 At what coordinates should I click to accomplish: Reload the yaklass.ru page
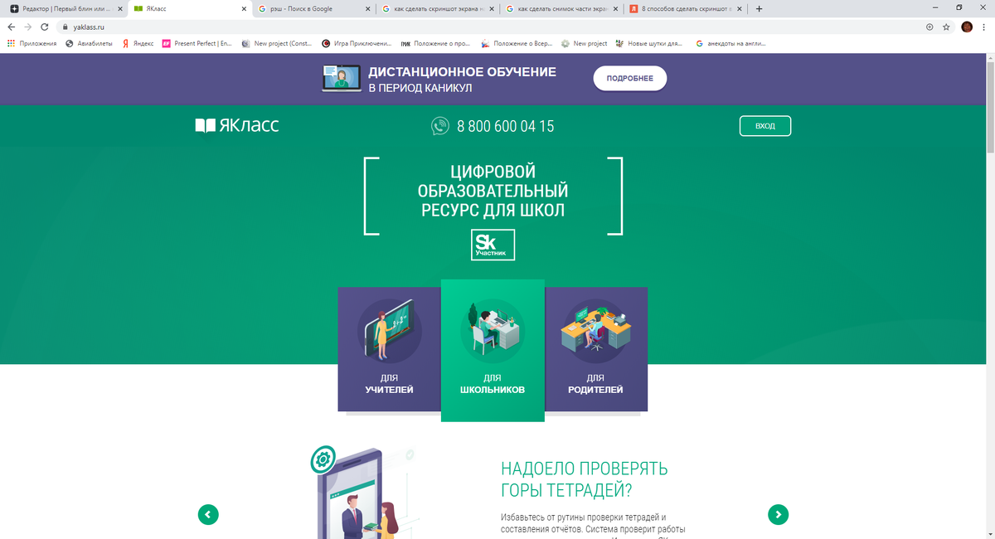(46, 27)
